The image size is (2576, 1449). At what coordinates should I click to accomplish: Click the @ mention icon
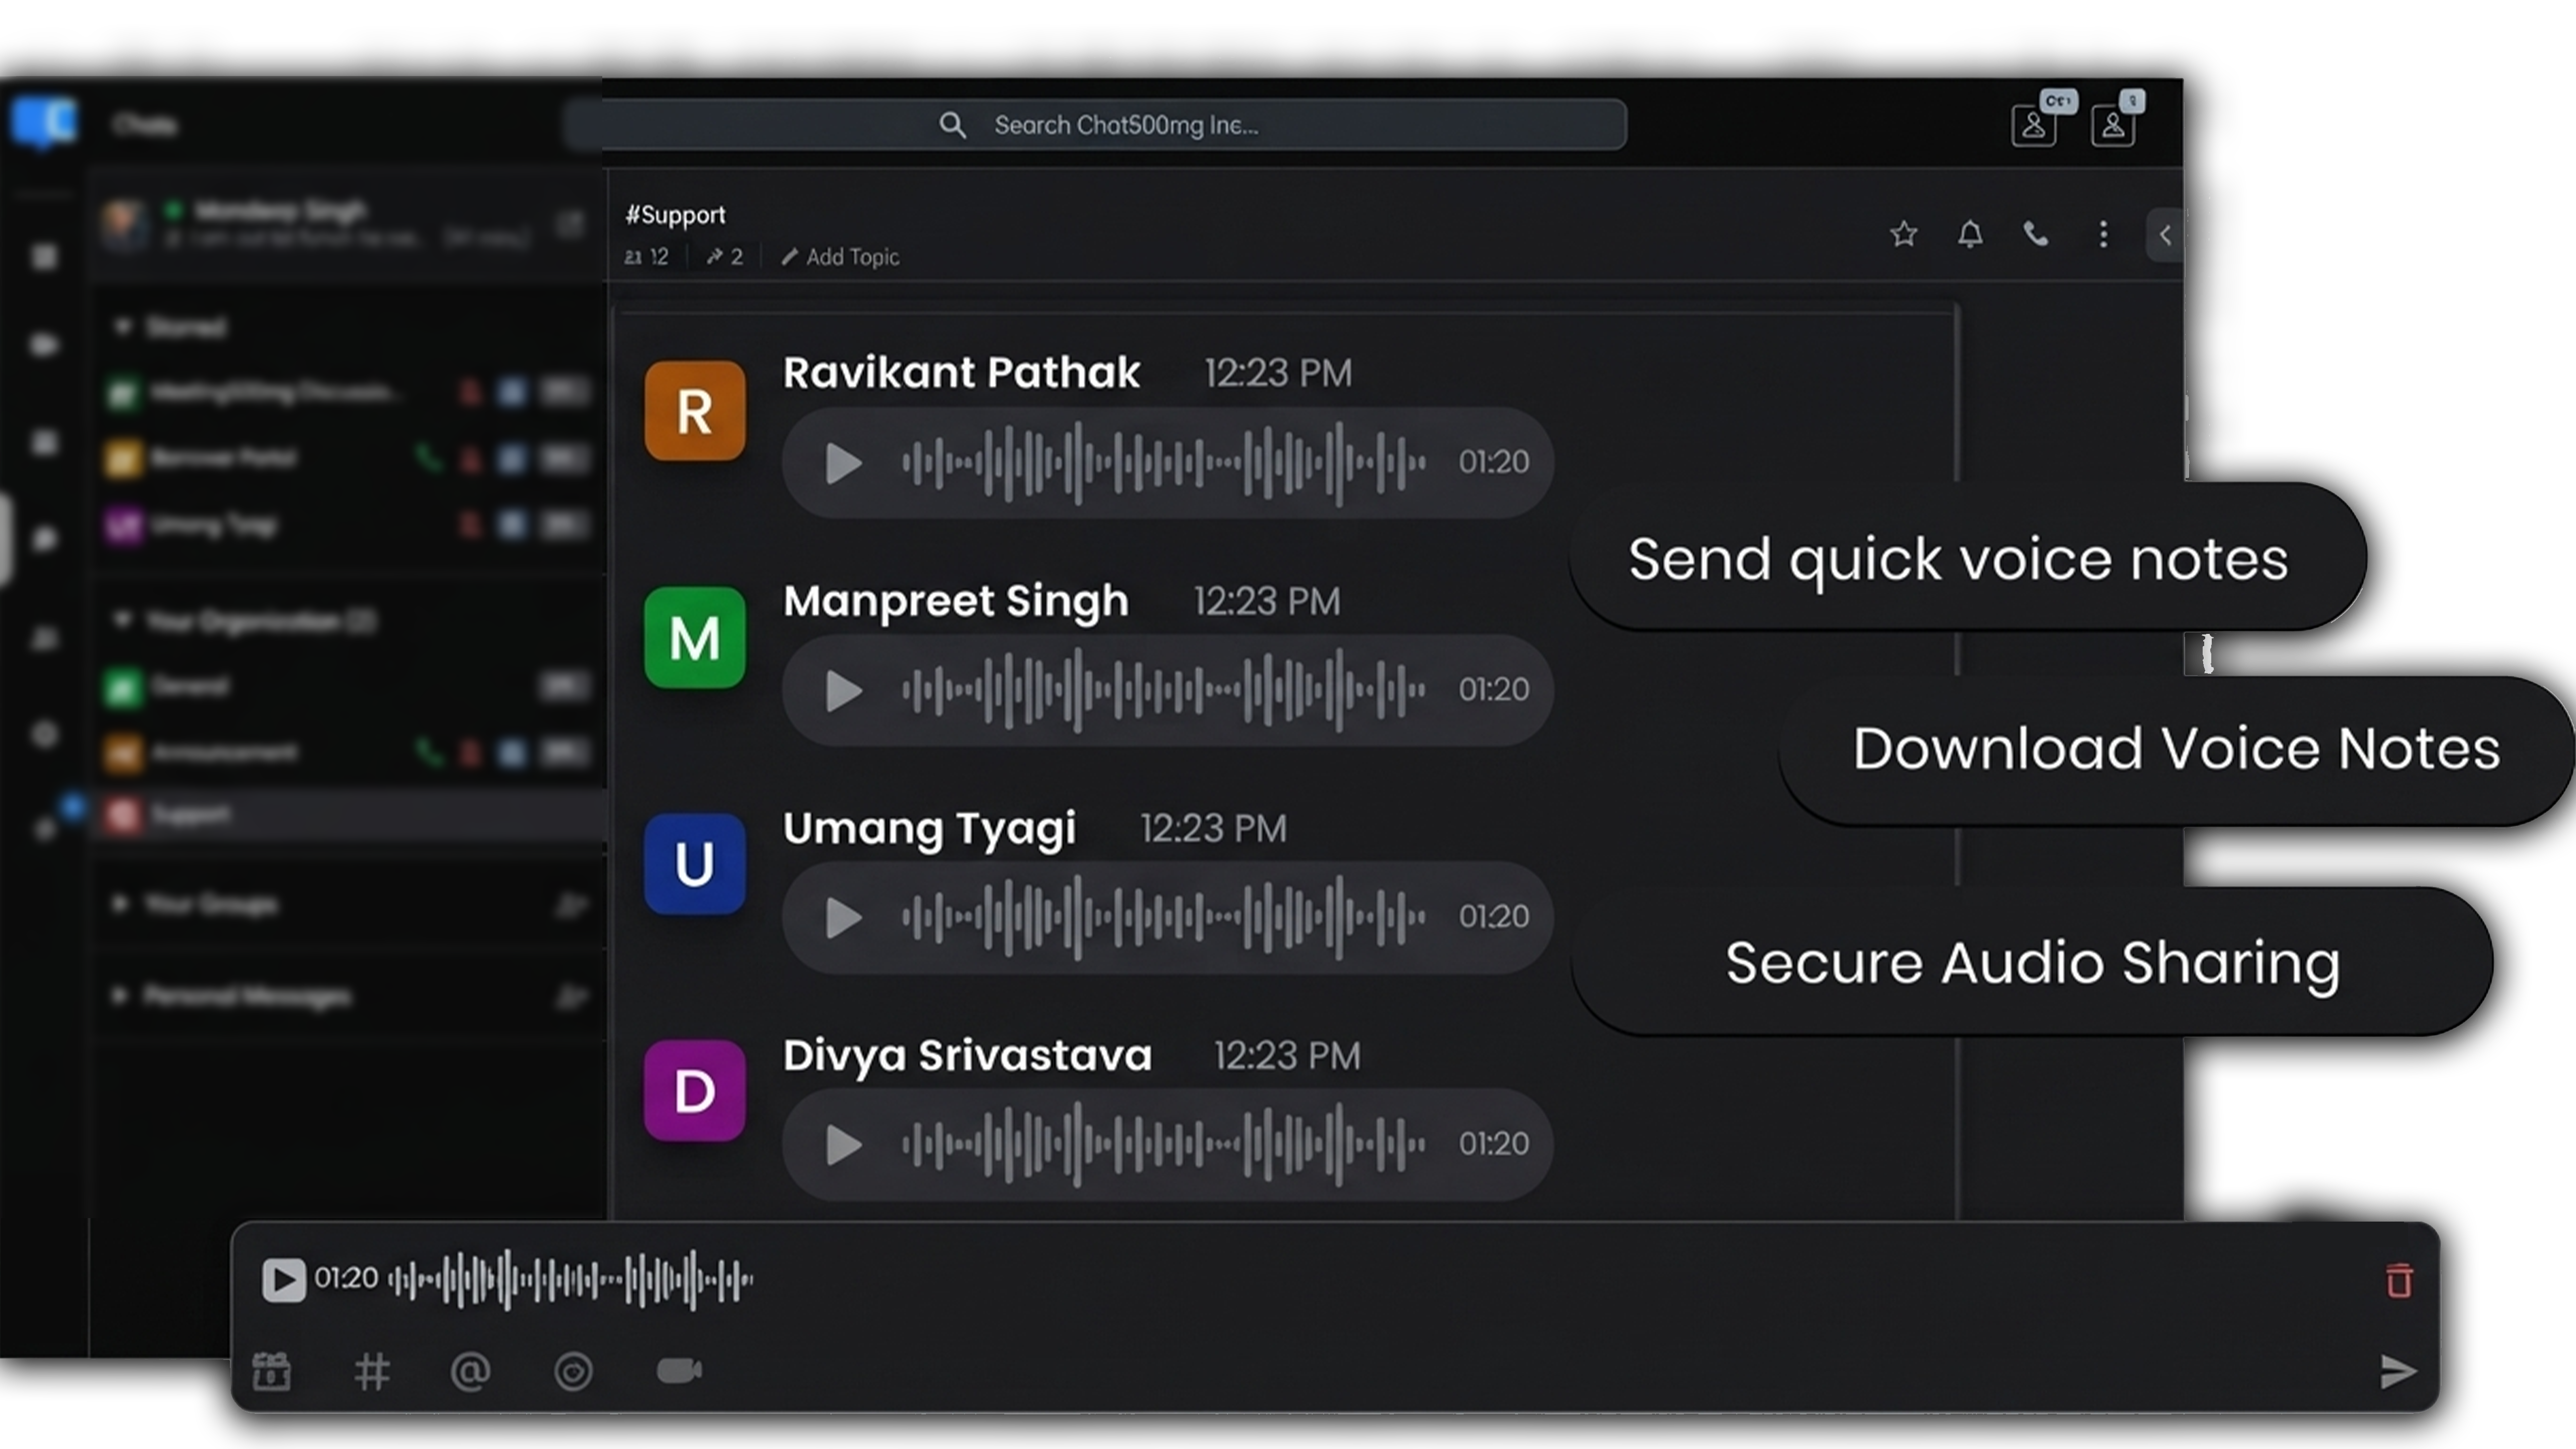point(470,1372)
